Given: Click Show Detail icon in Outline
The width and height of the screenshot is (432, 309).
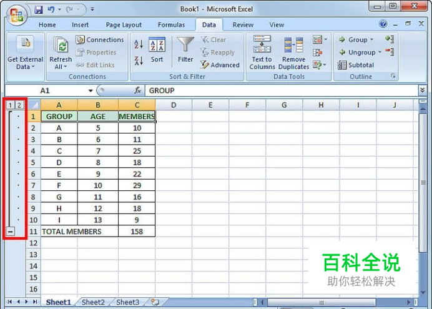Looking at the screenshot, I should tap(390, 39).
